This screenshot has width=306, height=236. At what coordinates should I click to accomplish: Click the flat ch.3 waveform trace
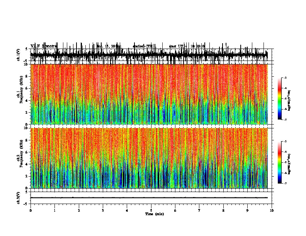[149, 198]
